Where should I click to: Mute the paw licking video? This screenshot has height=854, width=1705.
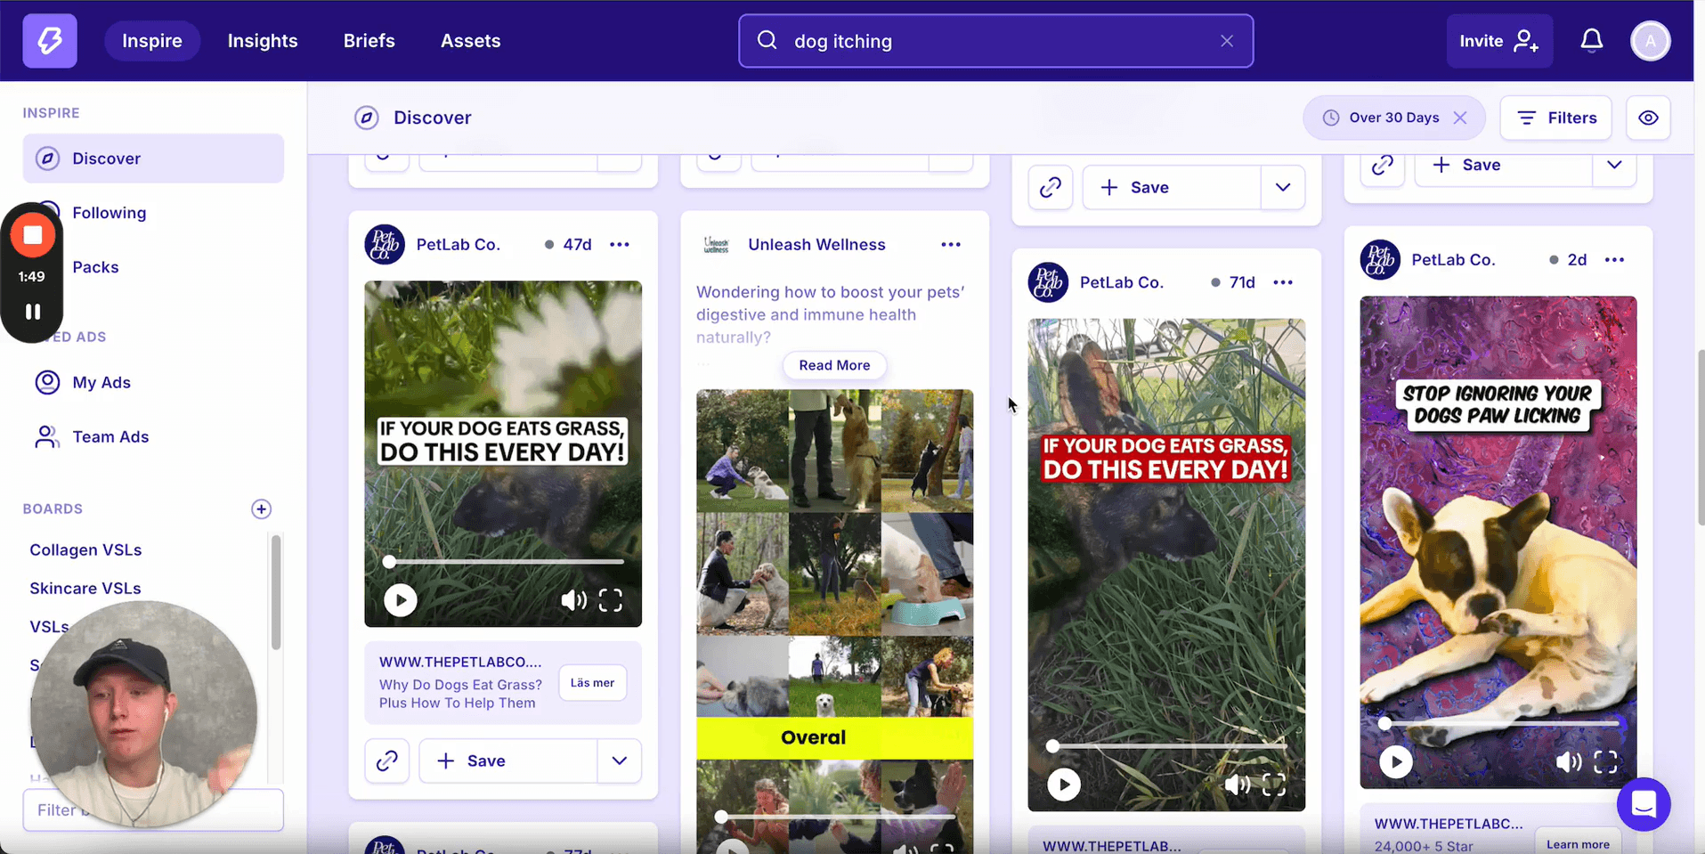pyautogui.click(x=1569, y=762)
